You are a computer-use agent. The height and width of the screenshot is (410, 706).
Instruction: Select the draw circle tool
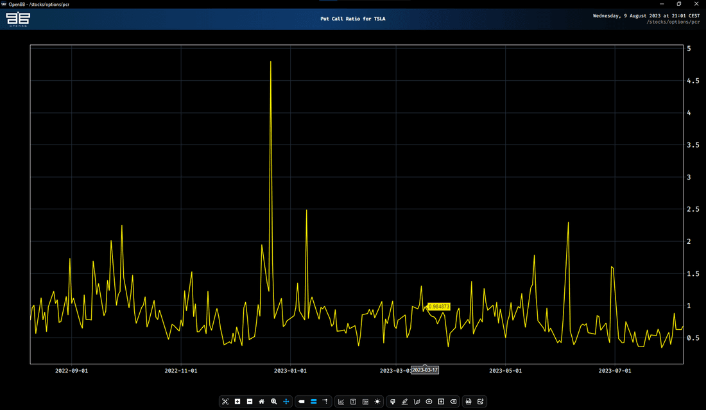tap(429, 402)
